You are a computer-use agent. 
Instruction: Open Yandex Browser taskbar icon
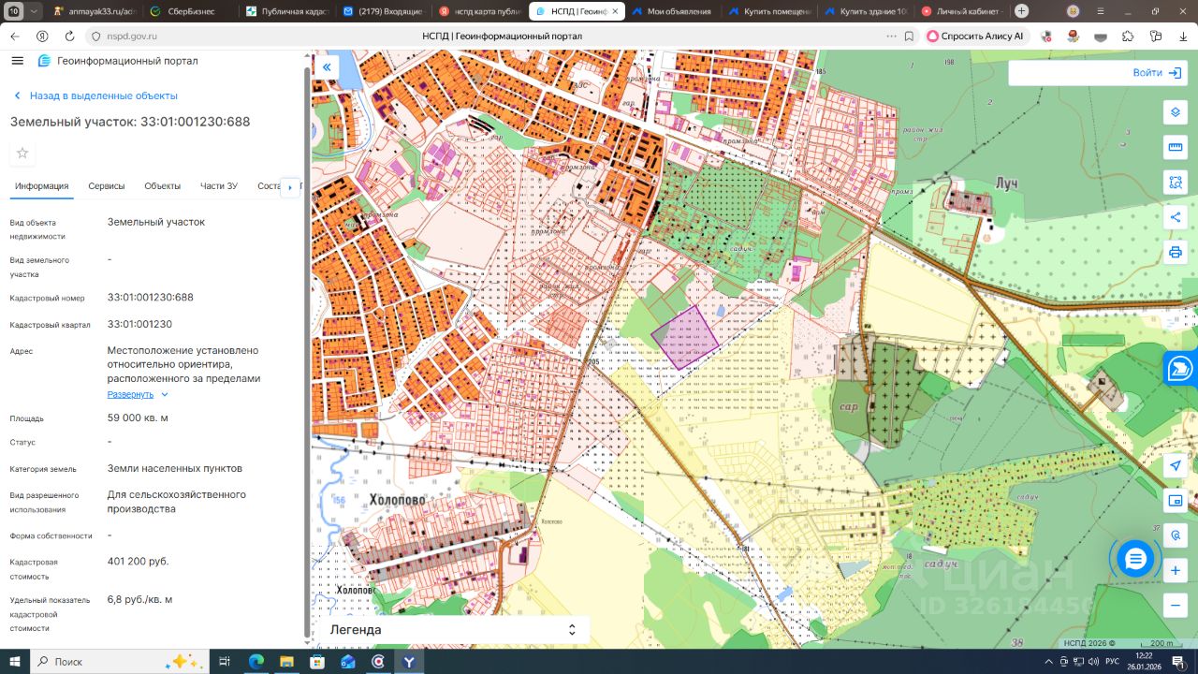pyautogui.click(x=408, y=661)
